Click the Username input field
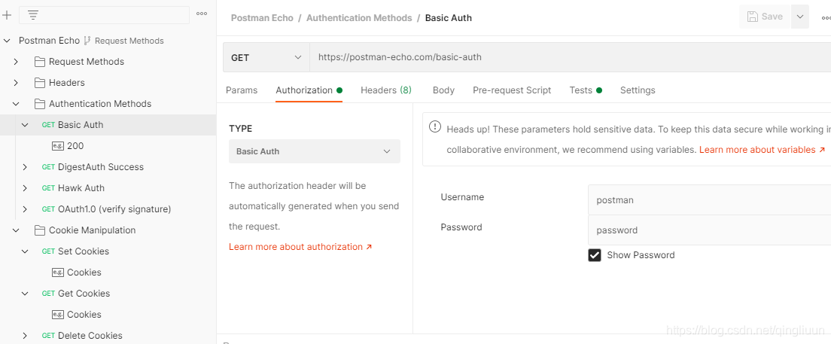This screenshot has height=344, width=831. [x=709, y=199]
